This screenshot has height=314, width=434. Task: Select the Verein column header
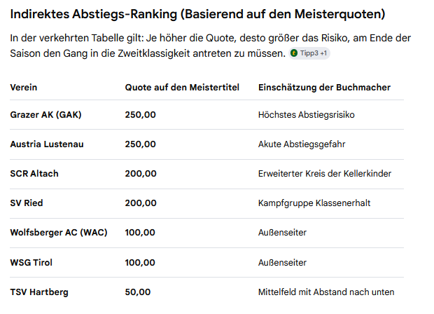24,88
